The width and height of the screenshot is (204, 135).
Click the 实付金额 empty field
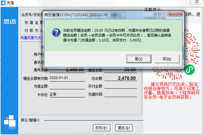121,86
